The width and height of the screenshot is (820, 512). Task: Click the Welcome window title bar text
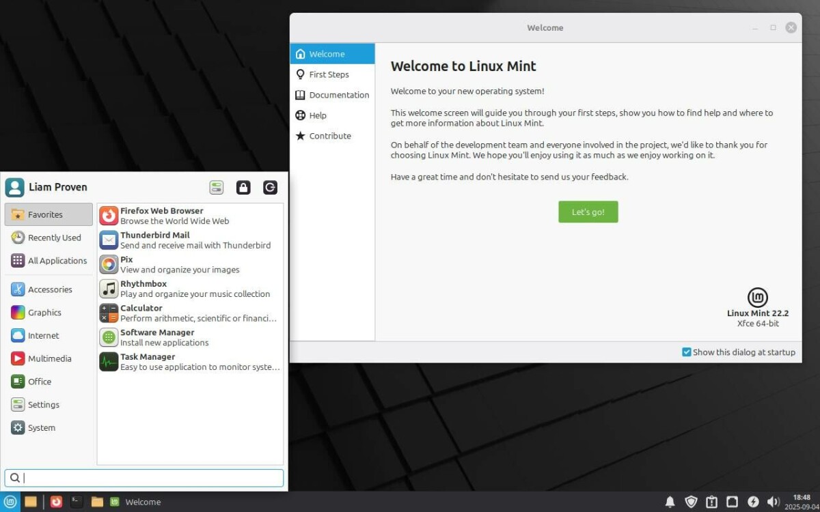(545, 28)
